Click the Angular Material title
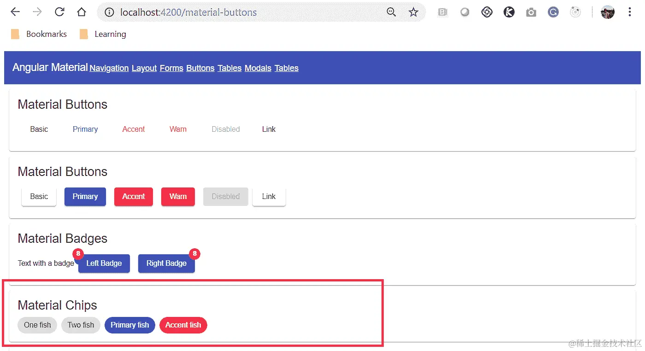This screenshot has width=645, height=351. [50, 67]
